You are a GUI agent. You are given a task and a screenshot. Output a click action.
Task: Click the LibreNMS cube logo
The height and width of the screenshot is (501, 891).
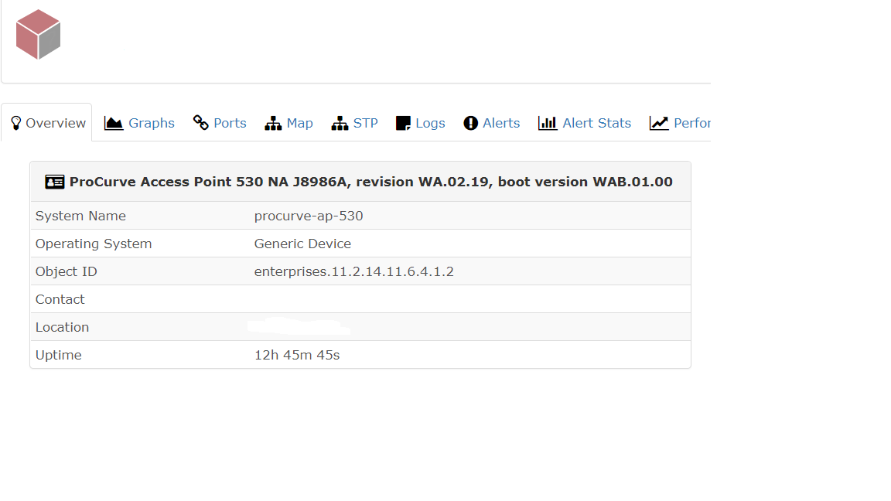pos(38,34)
